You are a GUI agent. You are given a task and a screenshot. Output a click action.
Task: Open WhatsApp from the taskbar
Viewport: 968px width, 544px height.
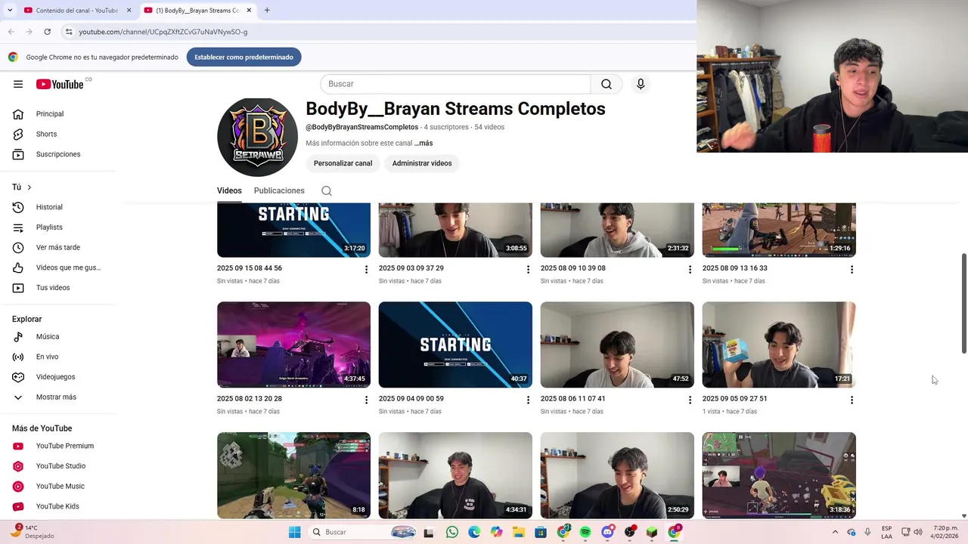[452, 532]
